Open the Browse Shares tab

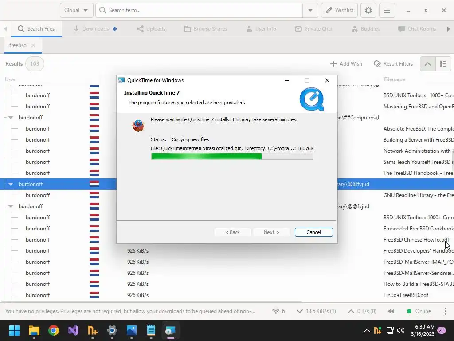pos(206,29)
